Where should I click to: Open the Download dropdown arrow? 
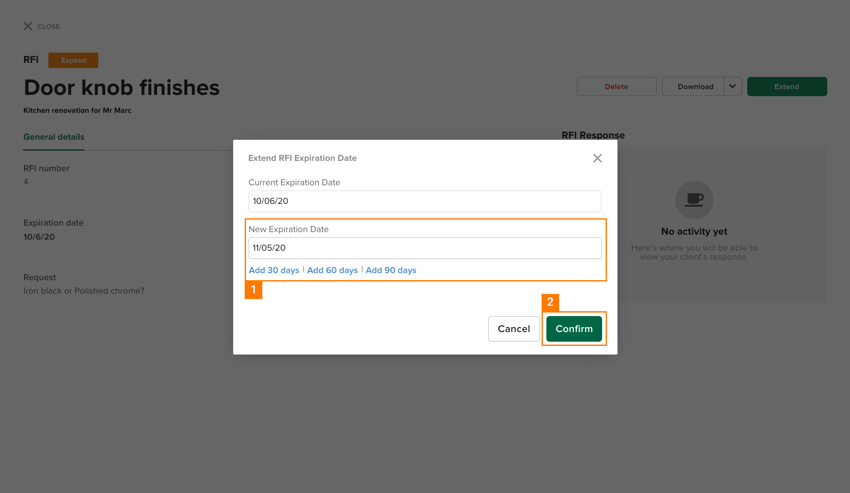coord(732,87)
